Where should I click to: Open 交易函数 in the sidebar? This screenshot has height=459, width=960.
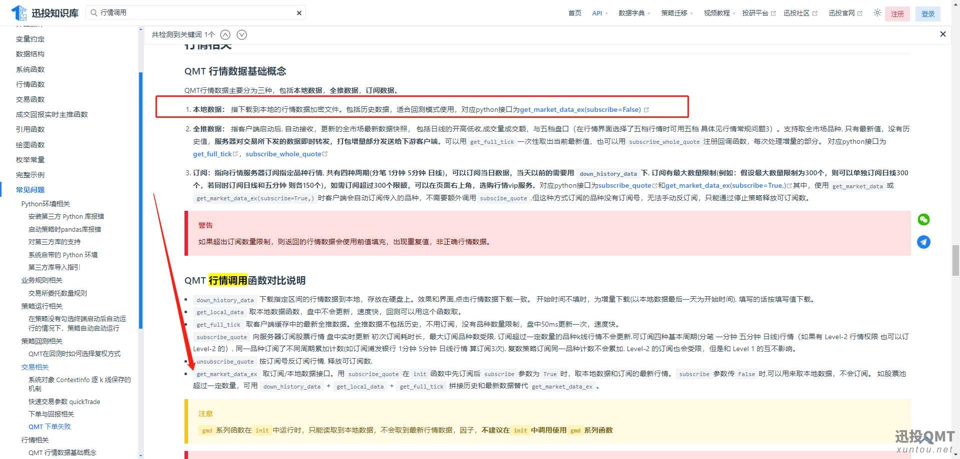tap(30, 99)
